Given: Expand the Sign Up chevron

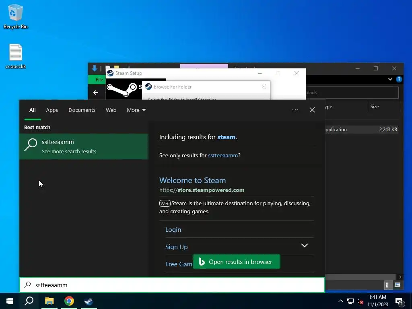Looking at the screenshot, I should coord(304,245).
